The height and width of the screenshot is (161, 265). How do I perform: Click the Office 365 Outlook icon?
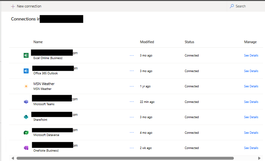(x=26, y=71)
